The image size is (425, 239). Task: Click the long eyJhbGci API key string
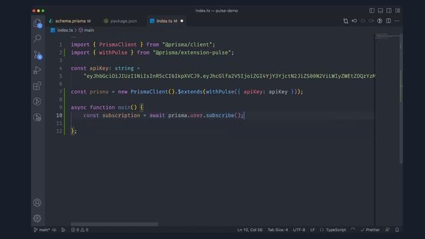pyautogui.click(x=229, y=76)
